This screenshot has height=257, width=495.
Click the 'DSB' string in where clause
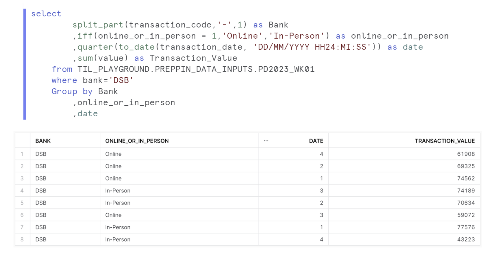(x=121, y=80)
